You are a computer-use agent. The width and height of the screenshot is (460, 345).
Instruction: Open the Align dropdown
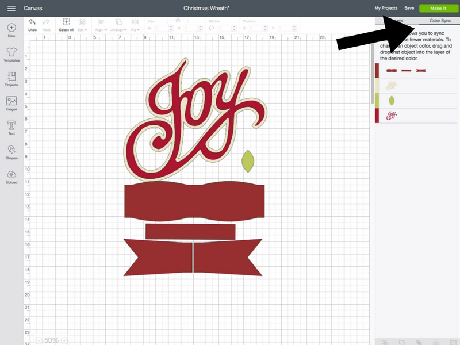(101, 25)
